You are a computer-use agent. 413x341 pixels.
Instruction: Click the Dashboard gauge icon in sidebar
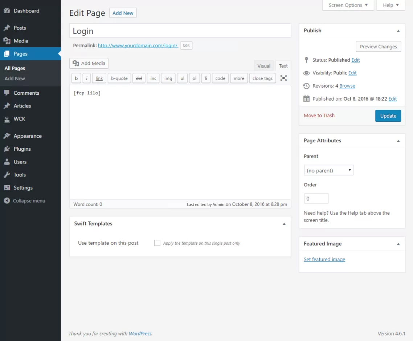[7, 11]
